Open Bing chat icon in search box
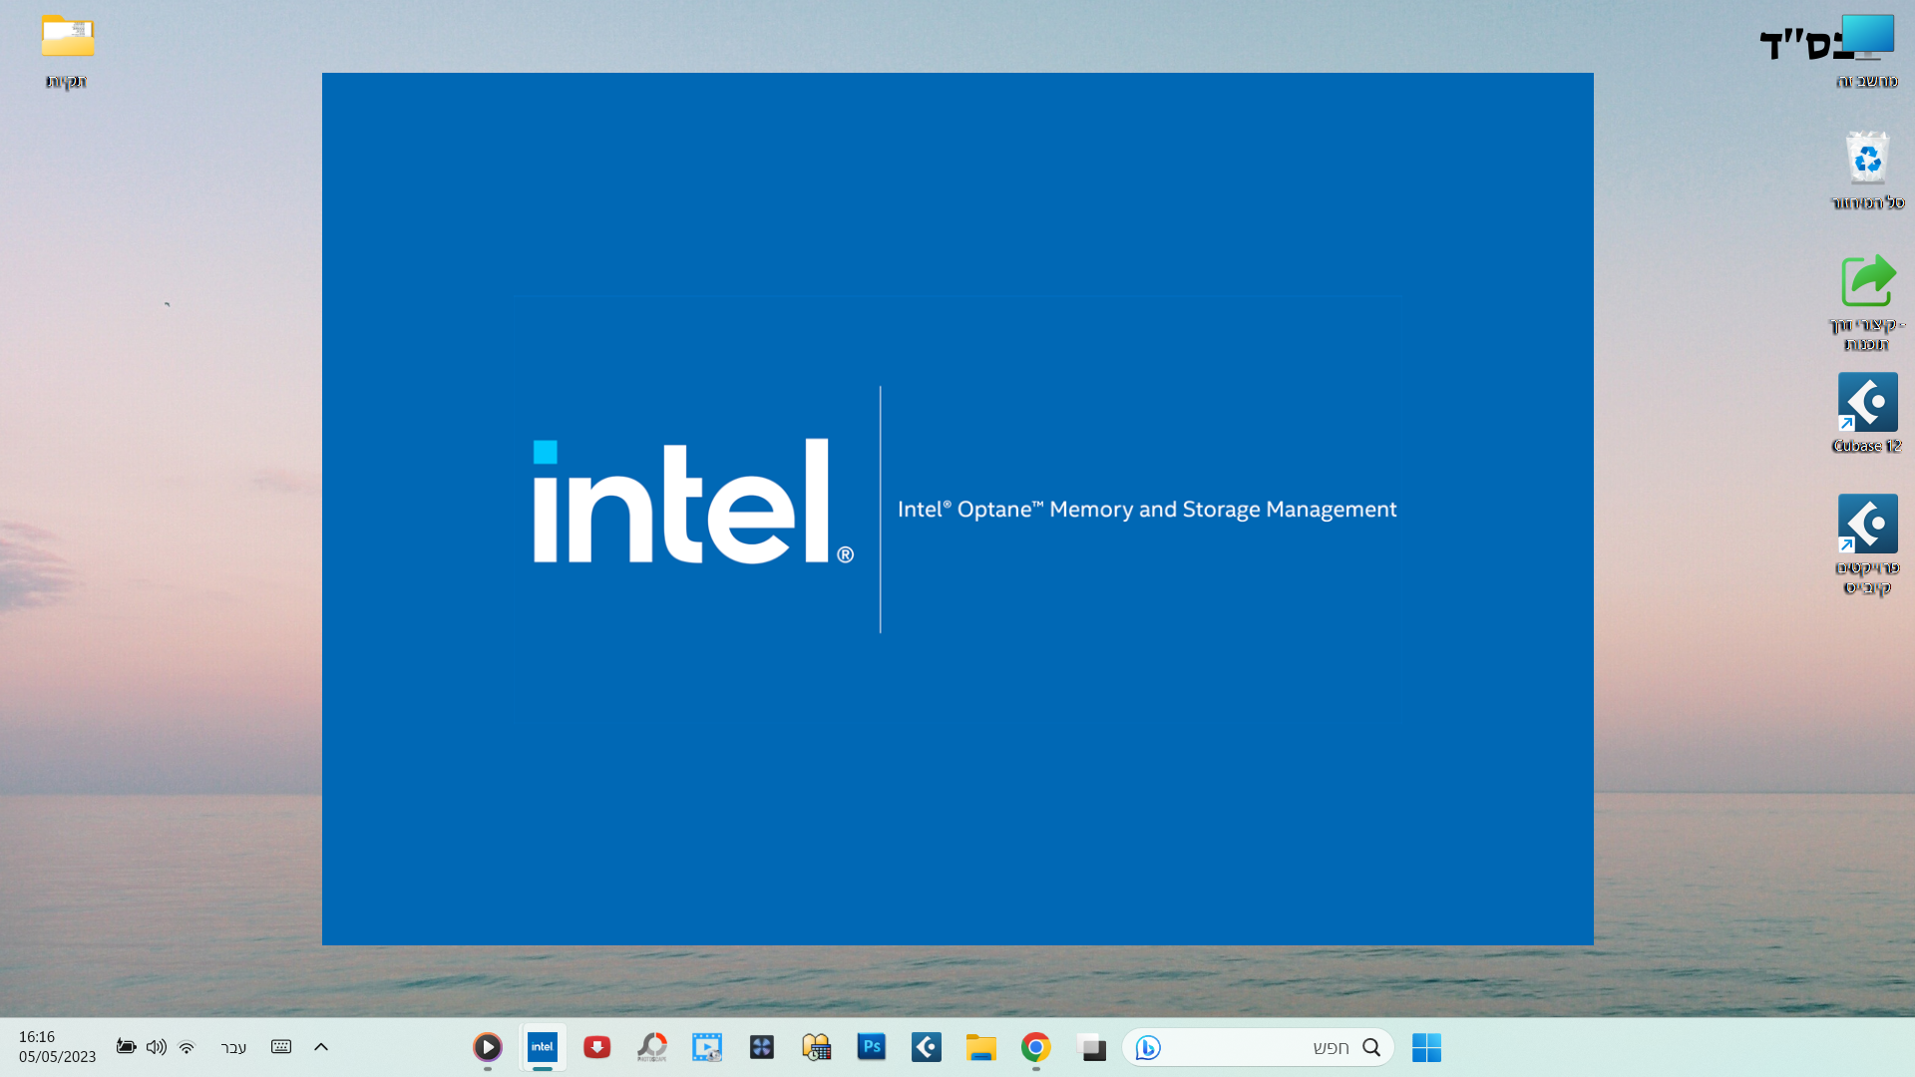Screen dimensions: 1915x1077 click(x=1148, y=1047)
